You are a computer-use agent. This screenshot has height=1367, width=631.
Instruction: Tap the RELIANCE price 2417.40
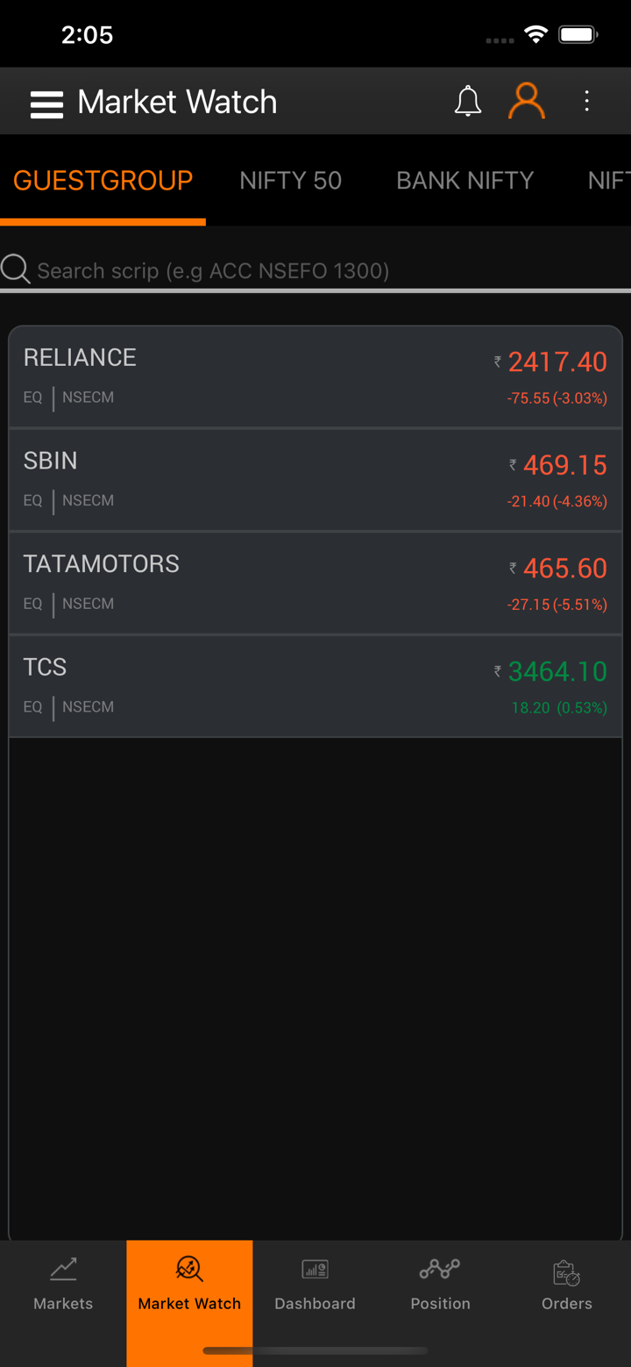click(557, 362)
